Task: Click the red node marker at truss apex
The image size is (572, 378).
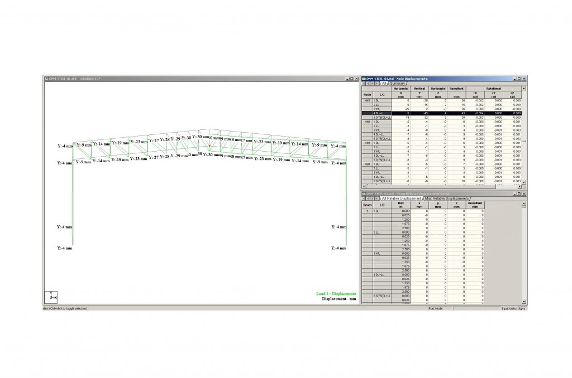Action: 209,146
